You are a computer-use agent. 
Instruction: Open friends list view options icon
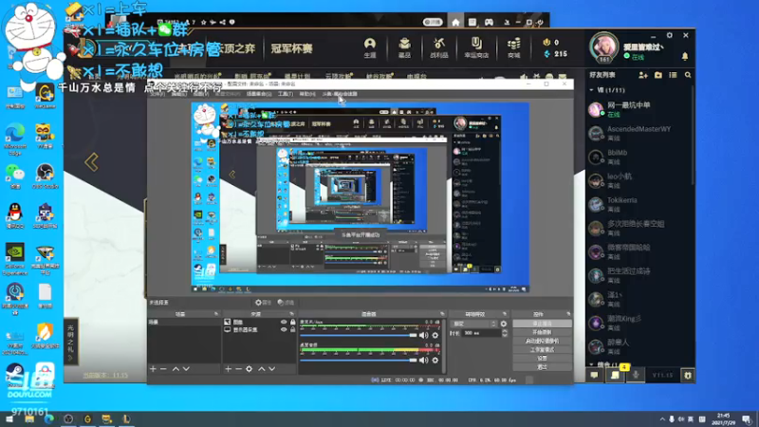(x=673, y=75)
